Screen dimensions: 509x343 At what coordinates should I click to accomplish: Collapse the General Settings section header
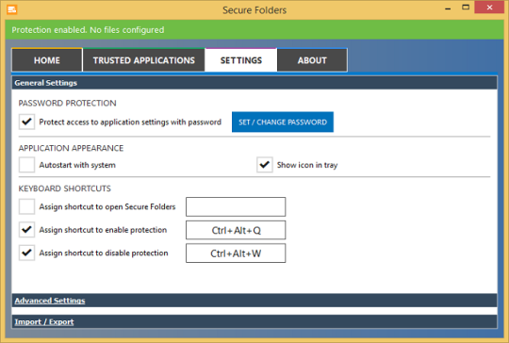[x=254, y=83]
